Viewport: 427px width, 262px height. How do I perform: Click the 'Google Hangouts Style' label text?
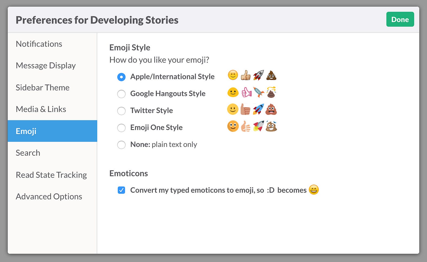pyautogui.click(x=168, y=94)
